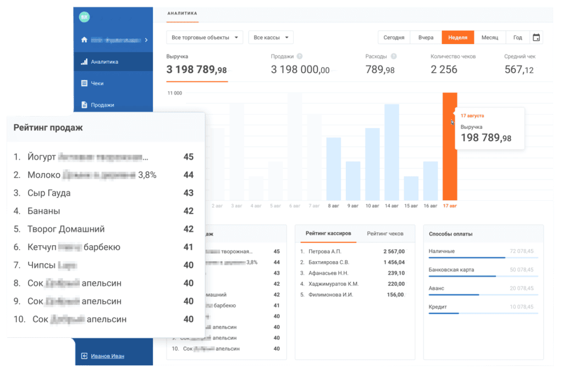Click the Рейтинг продаж popup heading
Viewport: 563px width, 374px height.
(x=48, y=128)
